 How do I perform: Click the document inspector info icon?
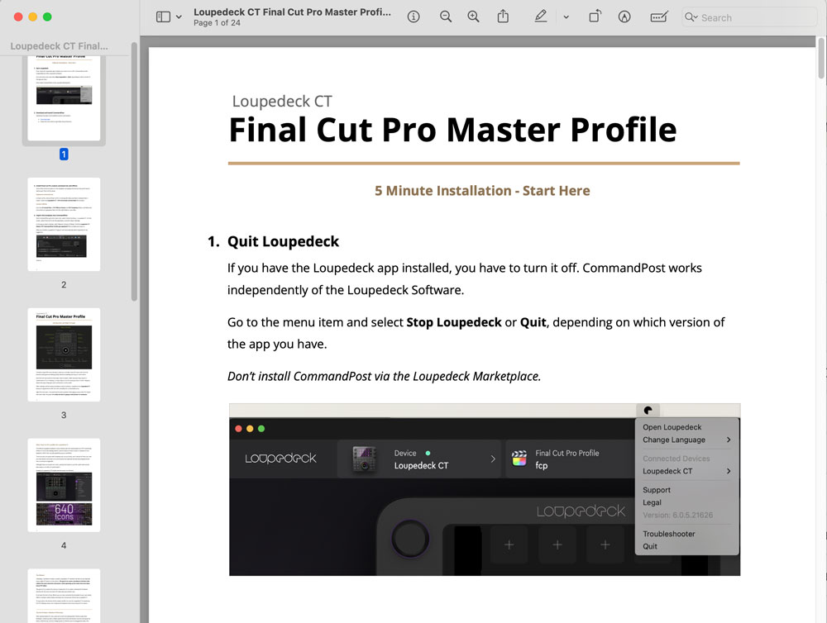click(413, 17)
